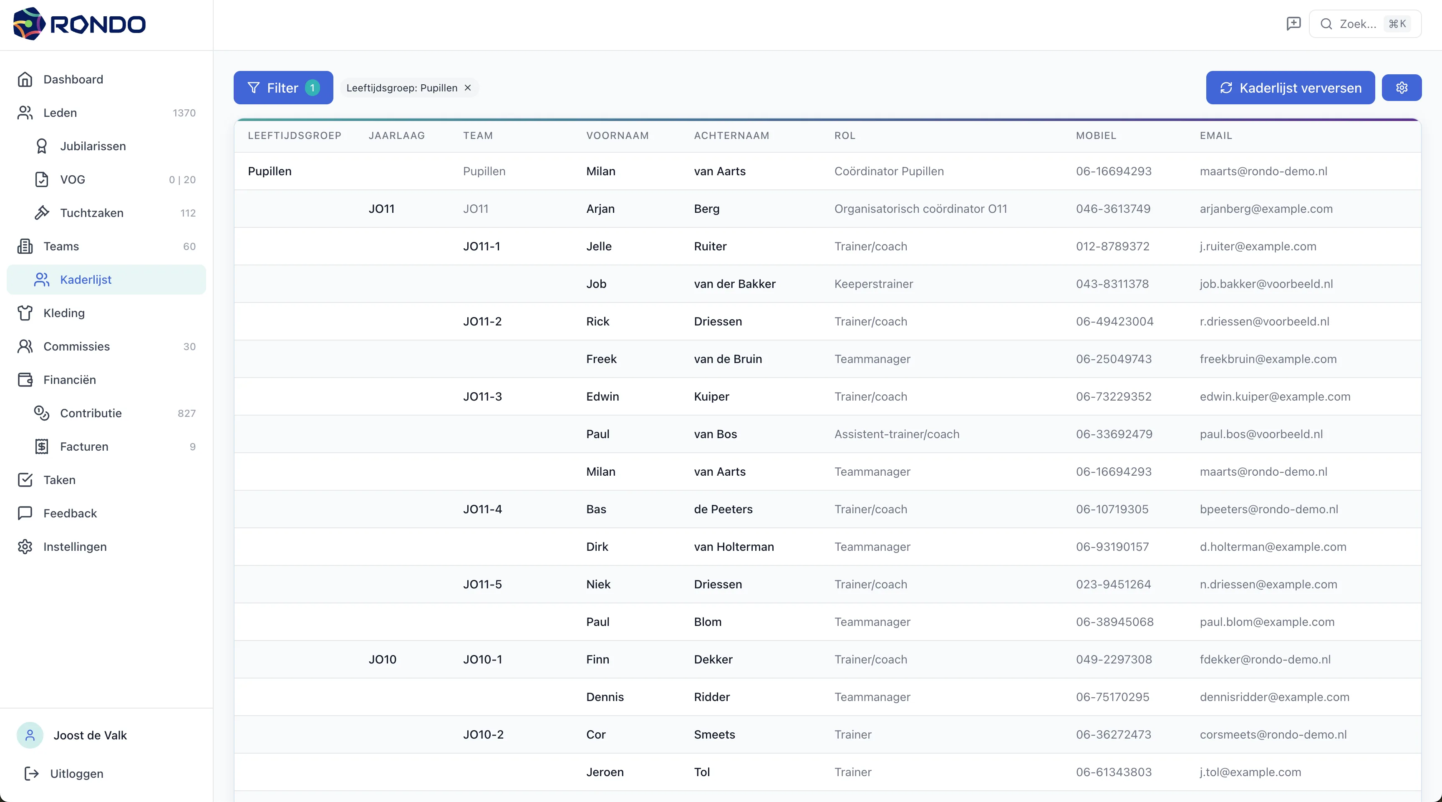This screenshot has width=1442, height=802.
Task: Navigate to Teams in the sidebar
Action: 61,246
